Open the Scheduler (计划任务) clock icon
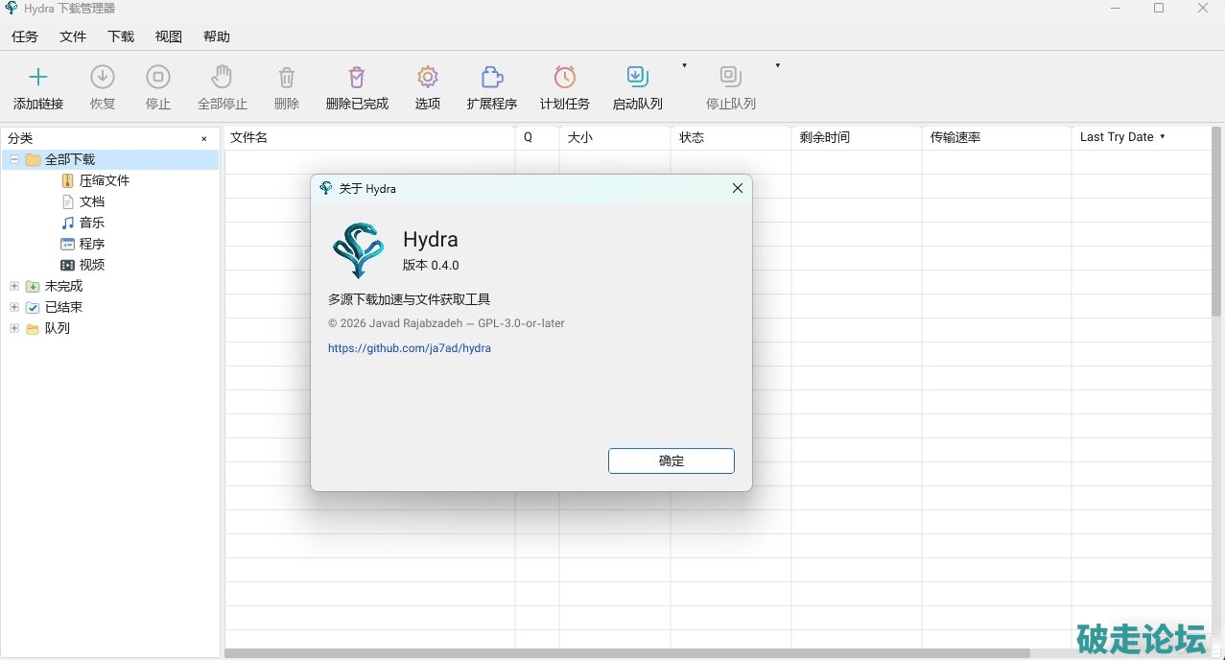 [x=565, y=78]
